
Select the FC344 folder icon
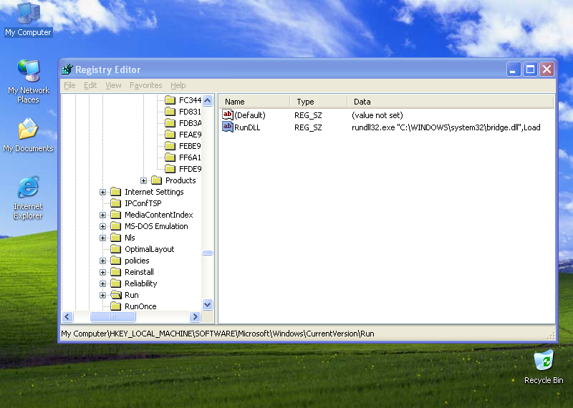[170, 100]
